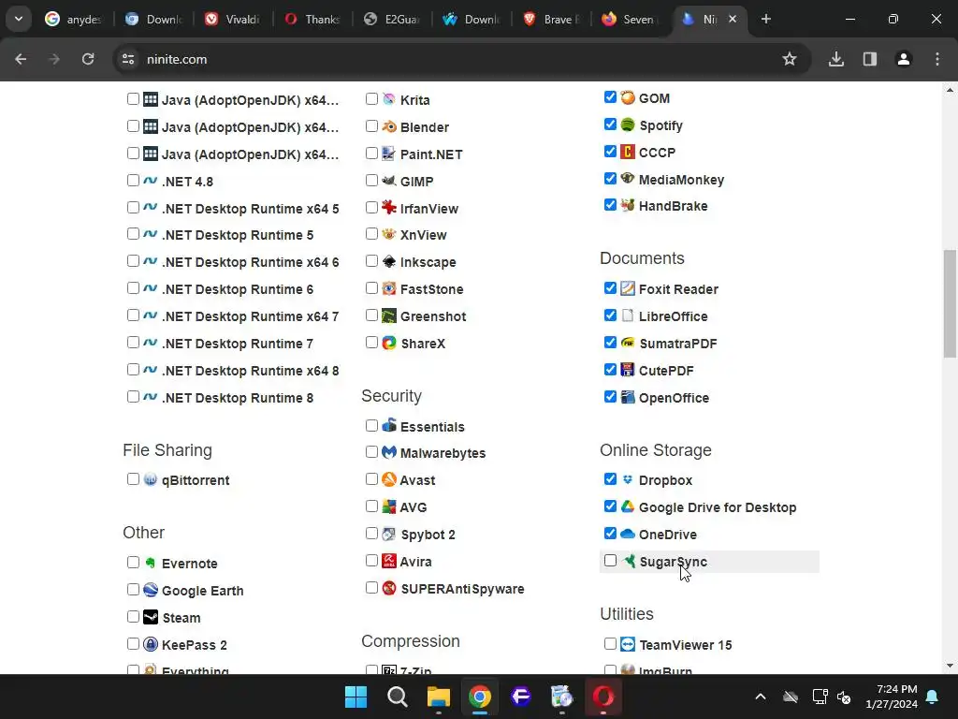958x719 pixels.
Task: Open File Explorer from the taskbar
Action: point(438,697)
